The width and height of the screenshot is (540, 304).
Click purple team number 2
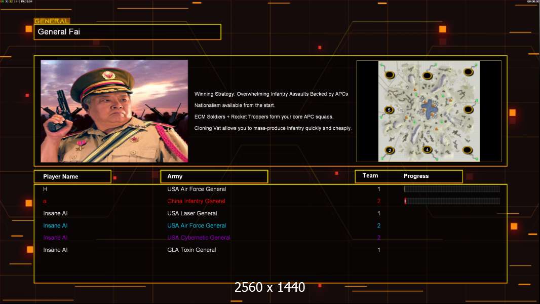(379, 238)
